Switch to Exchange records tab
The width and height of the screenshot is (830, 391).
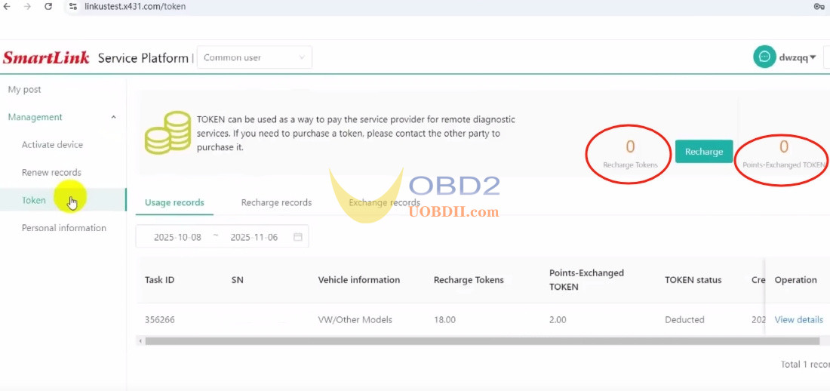384,202
